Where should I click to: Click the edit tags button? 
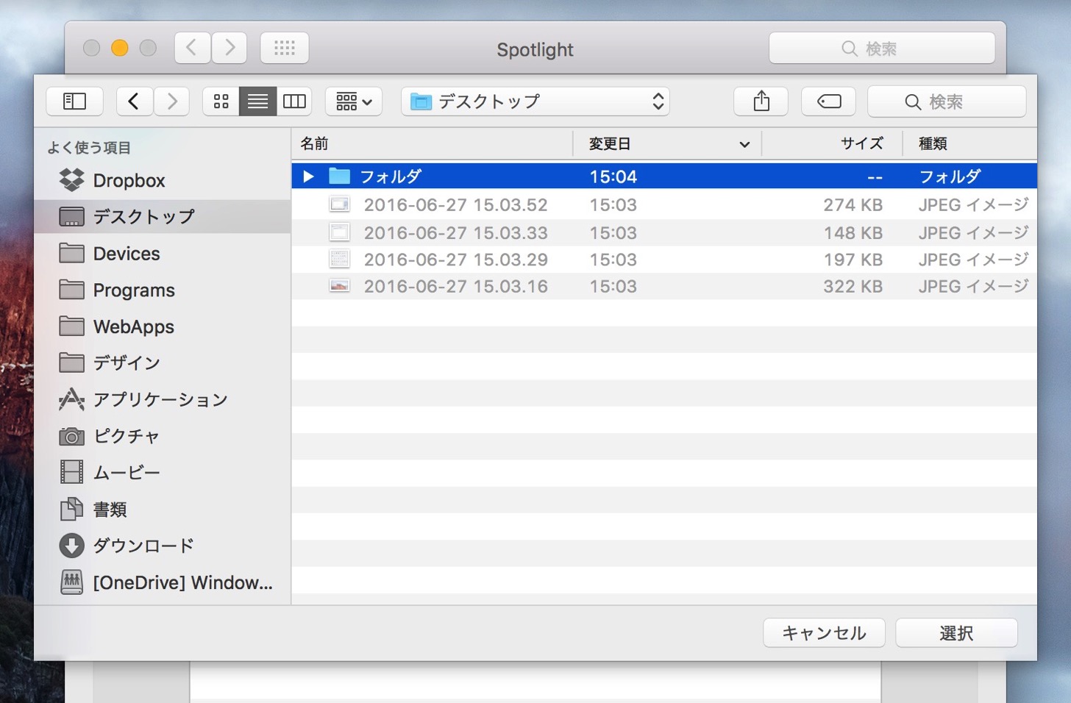click(828, 101)
